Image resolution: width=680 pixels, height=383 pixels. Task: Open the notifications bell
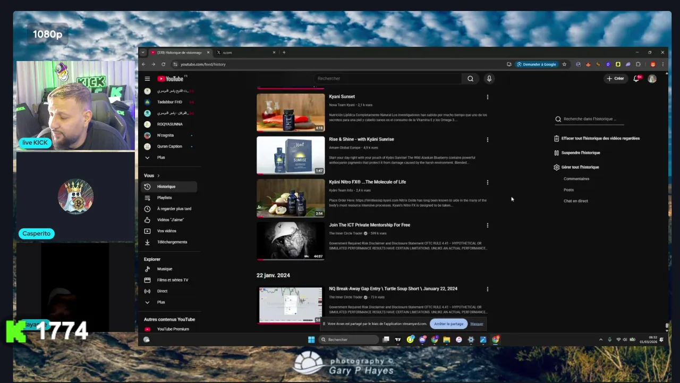coord(636,79)
